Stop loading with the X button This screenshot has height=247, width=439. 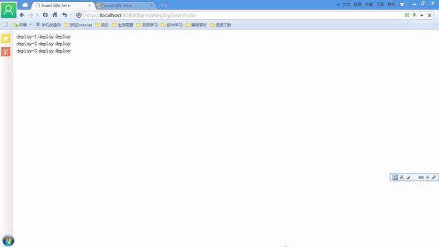[x=429, y=15]
